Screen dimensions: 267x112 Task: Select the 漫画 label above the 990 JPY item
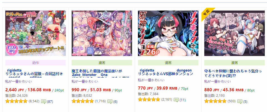[x=102, y=63]
